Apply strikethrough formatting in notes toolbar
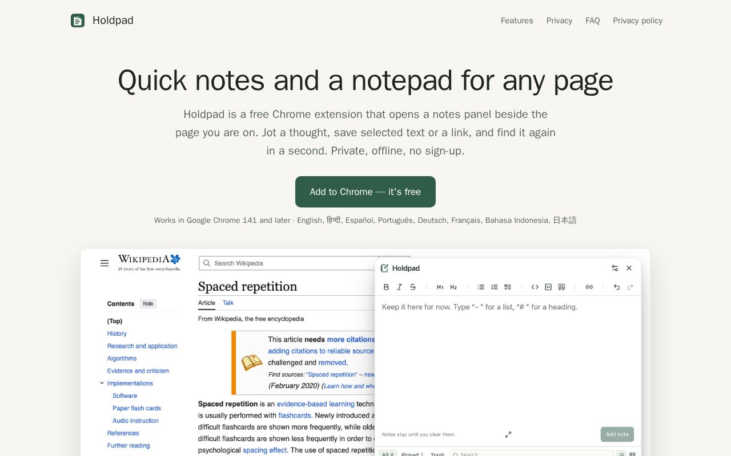 point(413,287)
